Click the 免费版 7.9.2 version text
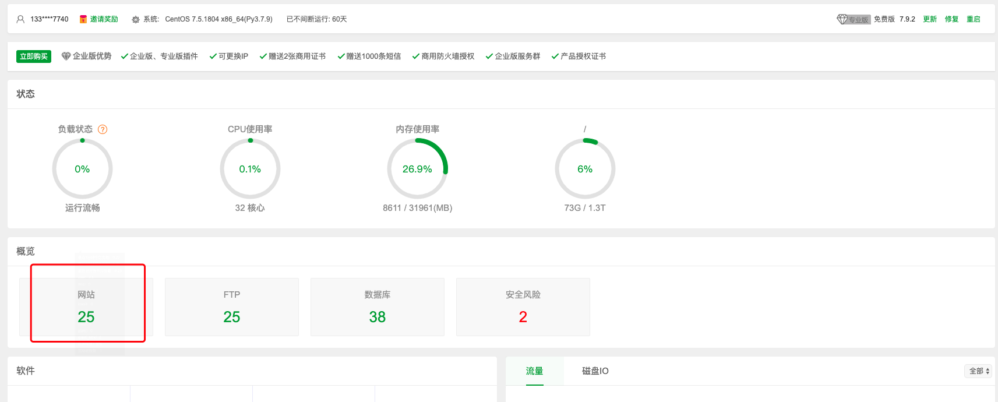The height and width of the screenshot is (402, 998). 894,19
